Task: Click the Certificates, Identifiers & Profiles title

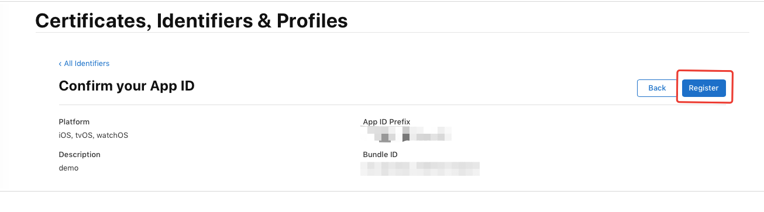Action: point(191,21)
